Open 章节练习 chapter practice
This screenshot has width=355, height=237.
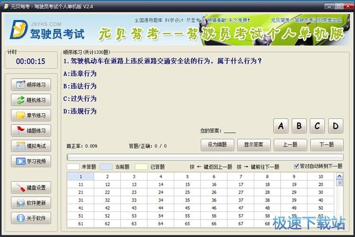[31, 115]
